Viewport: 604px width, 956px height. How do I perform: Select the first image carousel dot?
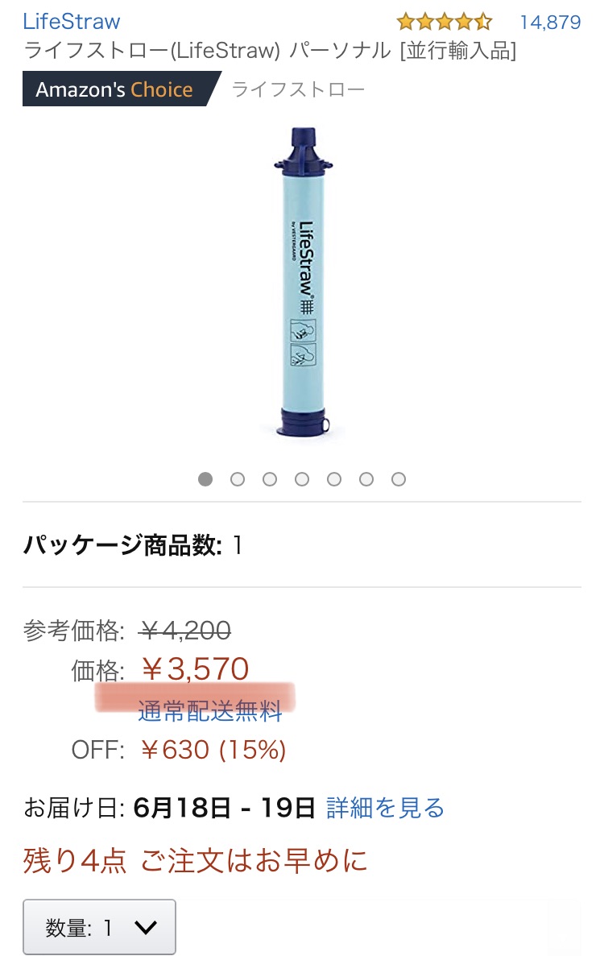[205, 479]
